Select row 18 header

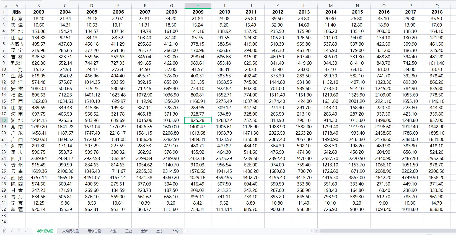pyautogui.click(x=4, y=120)
